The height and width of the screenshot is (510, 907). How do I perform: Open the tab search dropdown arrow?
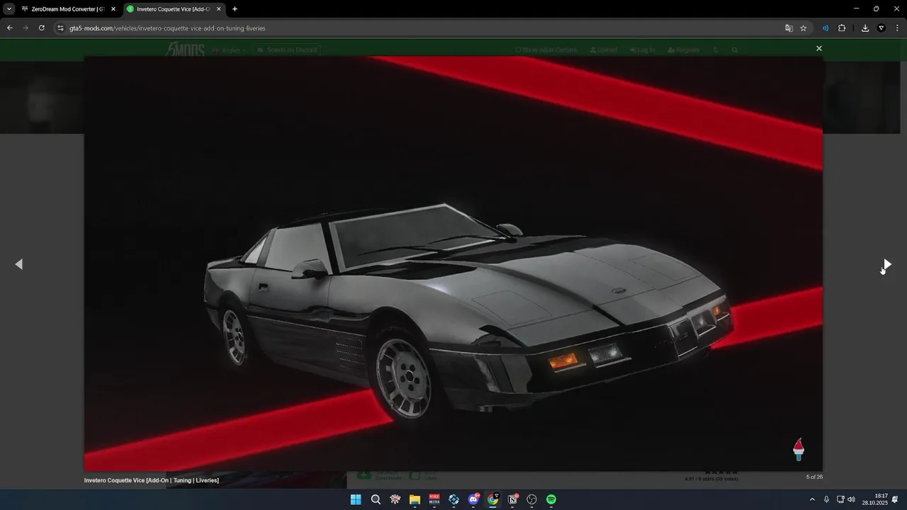[9, 8]
